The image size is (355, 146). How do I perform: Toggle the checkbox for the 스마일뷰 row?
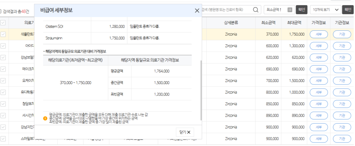coord(3,139)
